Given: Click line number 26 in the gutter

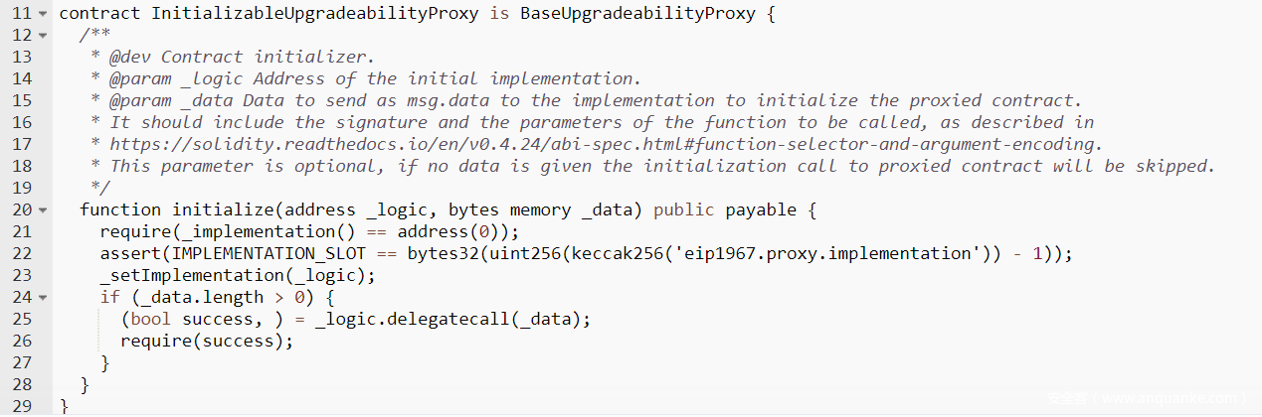Looking at the screenshot, I should pos(21,341).
